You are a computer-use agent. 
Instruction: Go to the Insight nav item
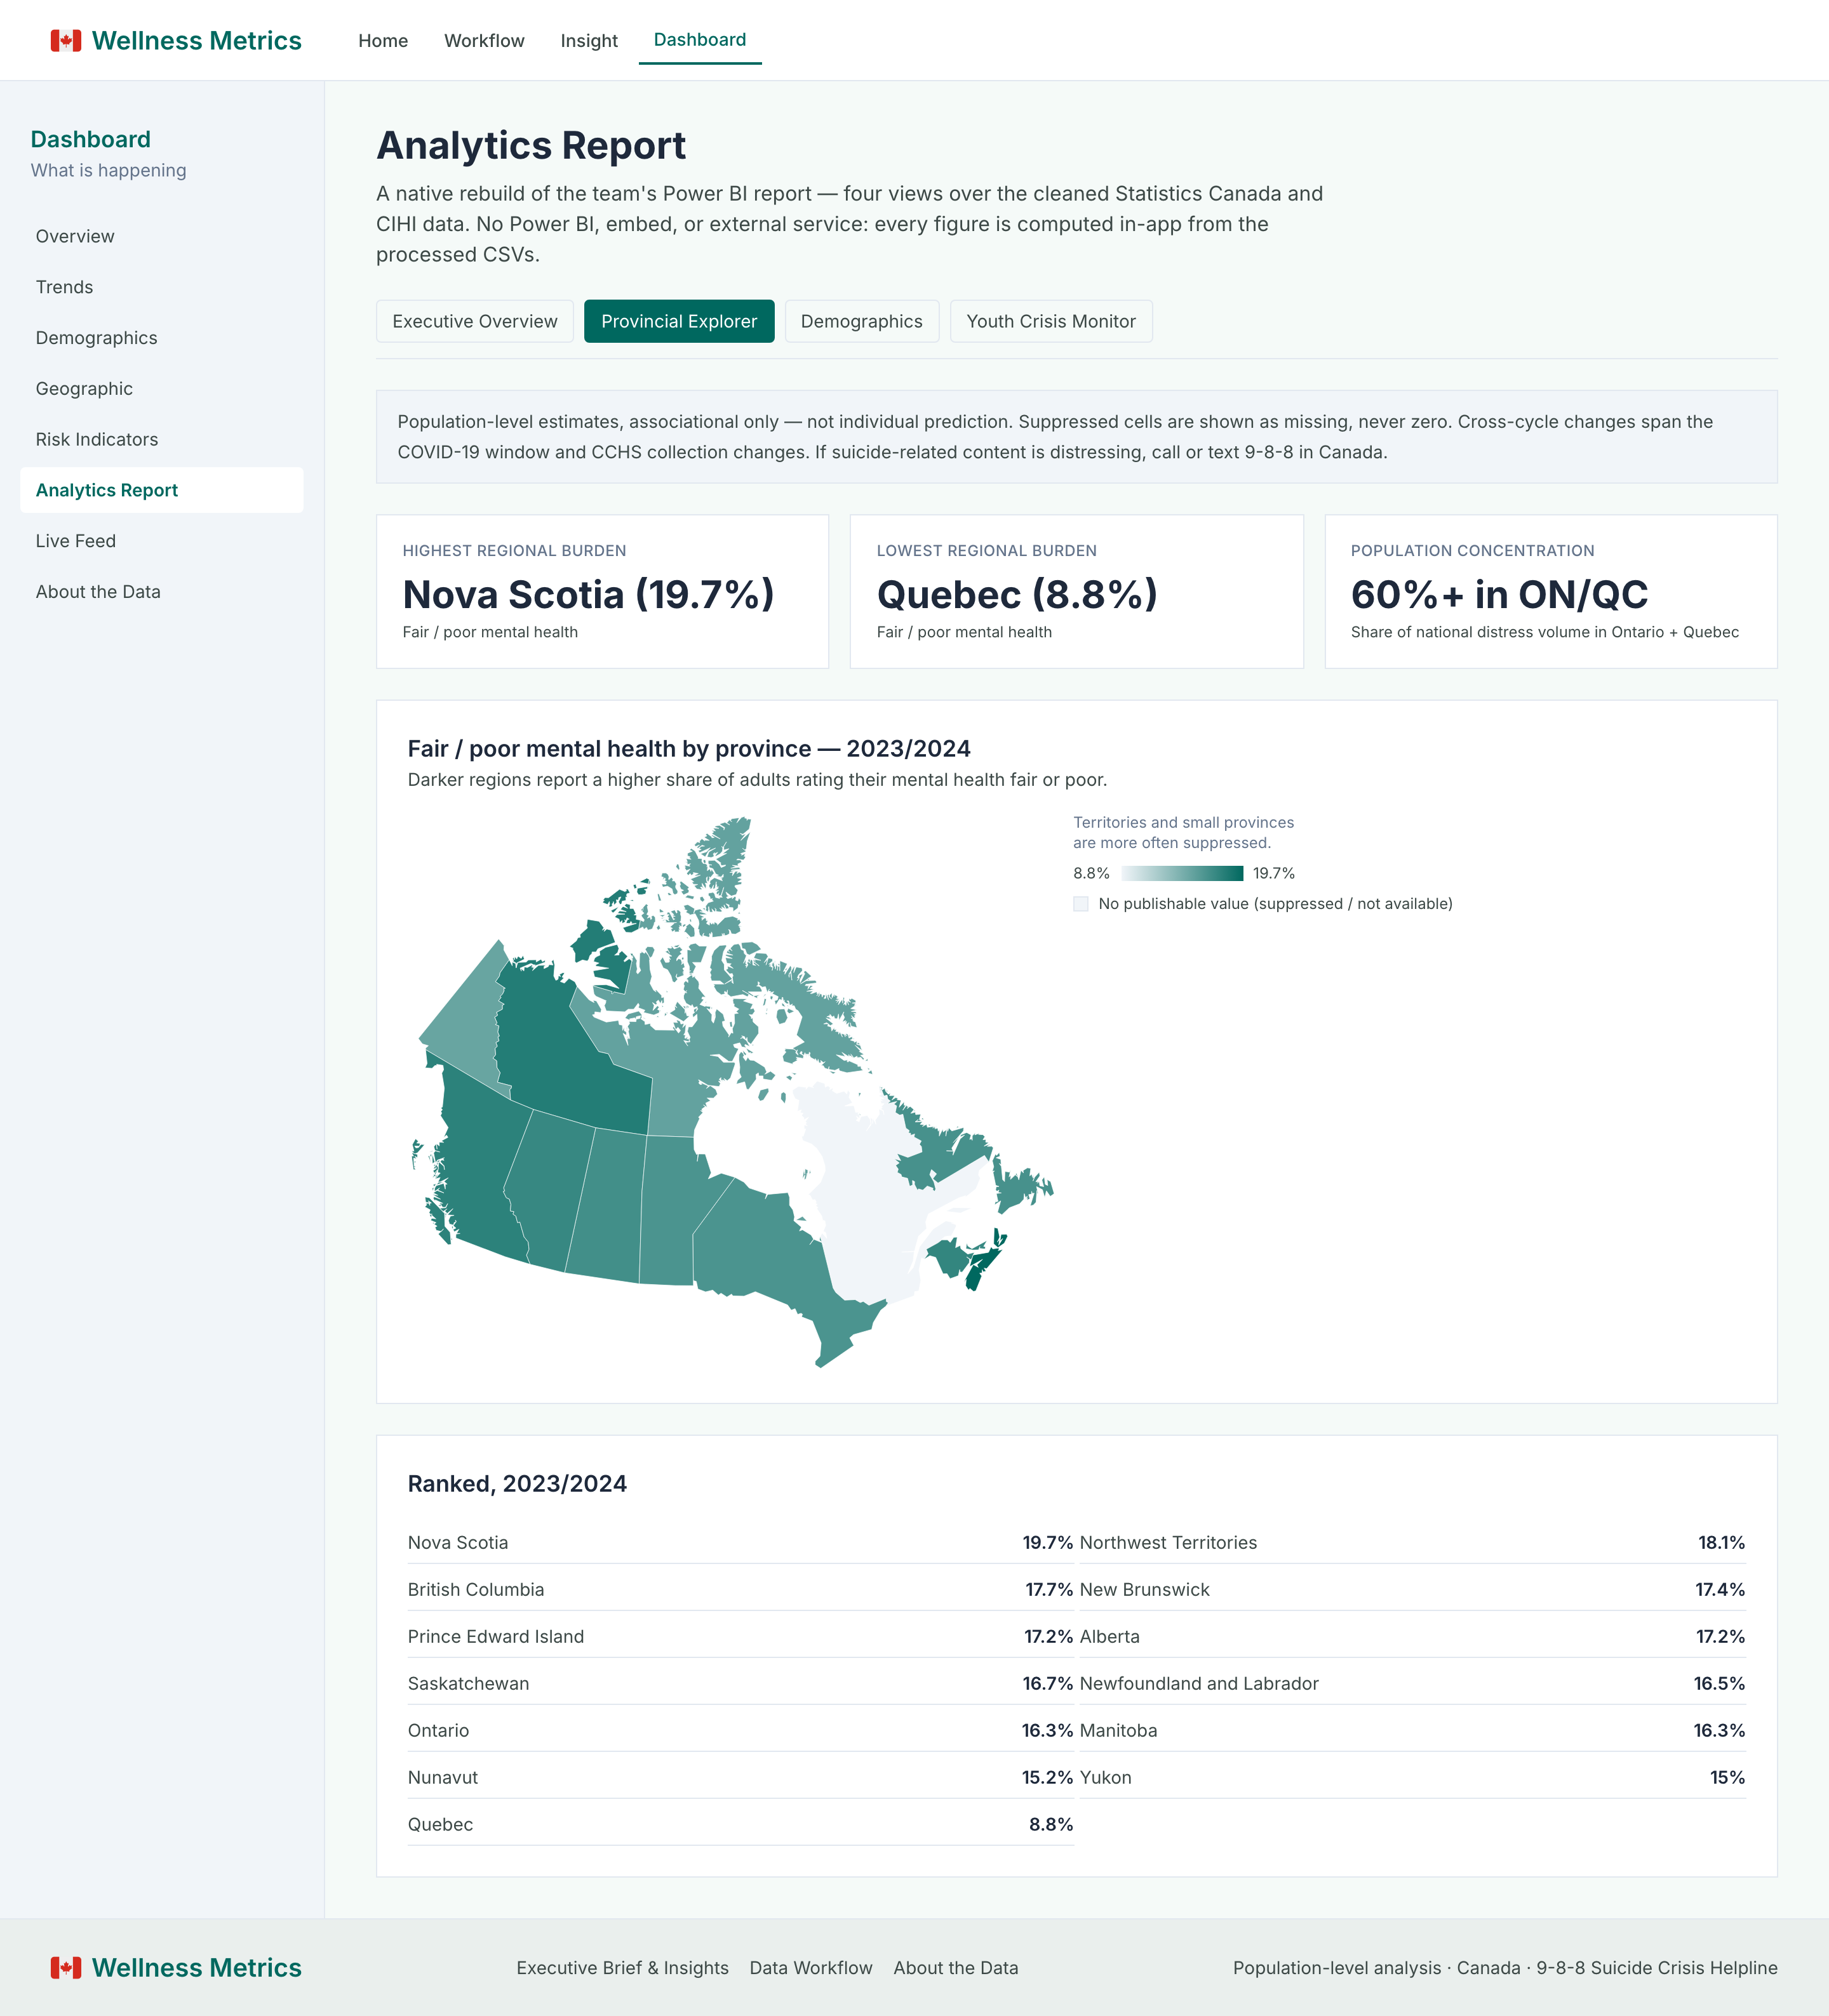588,41
